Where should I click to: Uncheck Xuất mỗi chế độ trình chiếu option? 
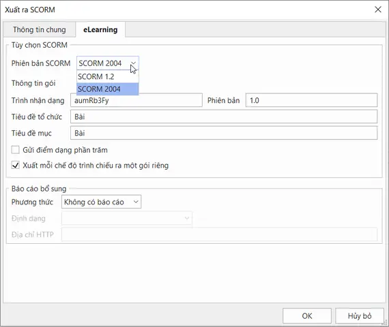point(16,166)
